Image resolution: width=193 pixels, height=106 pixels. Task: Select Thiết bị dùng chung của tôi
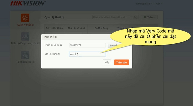click(x=25, y=43)
